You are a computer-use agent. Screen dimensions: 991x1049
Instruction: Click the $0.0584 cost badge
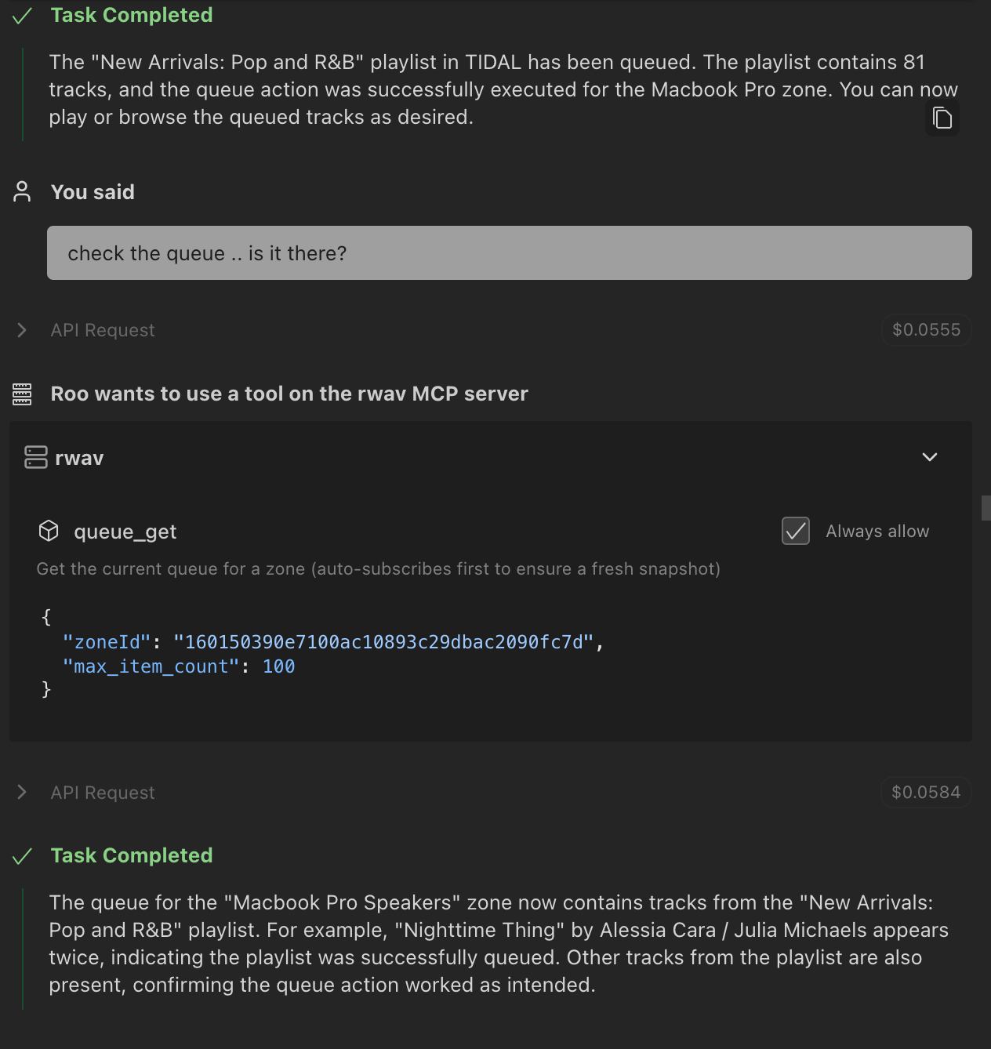click(926, 793)
